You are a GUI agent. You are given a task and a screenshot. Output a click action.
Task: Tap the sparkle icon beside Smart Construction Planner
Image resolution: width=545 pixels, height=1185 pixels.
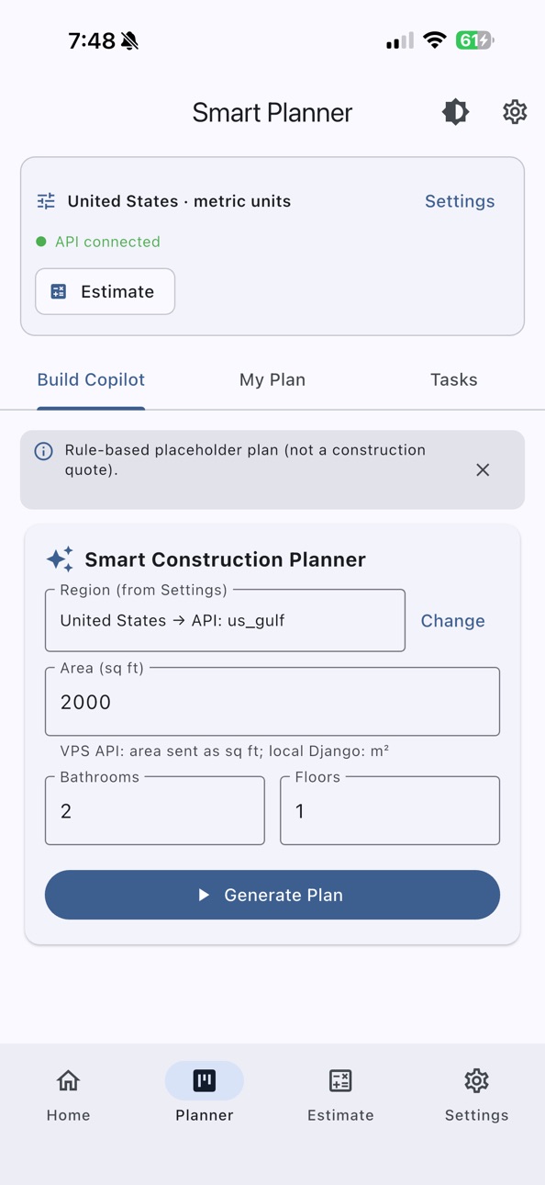point(60,559)
